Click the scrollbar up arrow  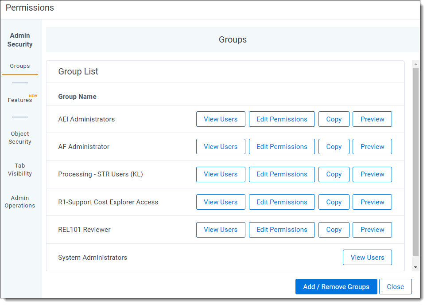pos(415,64)
